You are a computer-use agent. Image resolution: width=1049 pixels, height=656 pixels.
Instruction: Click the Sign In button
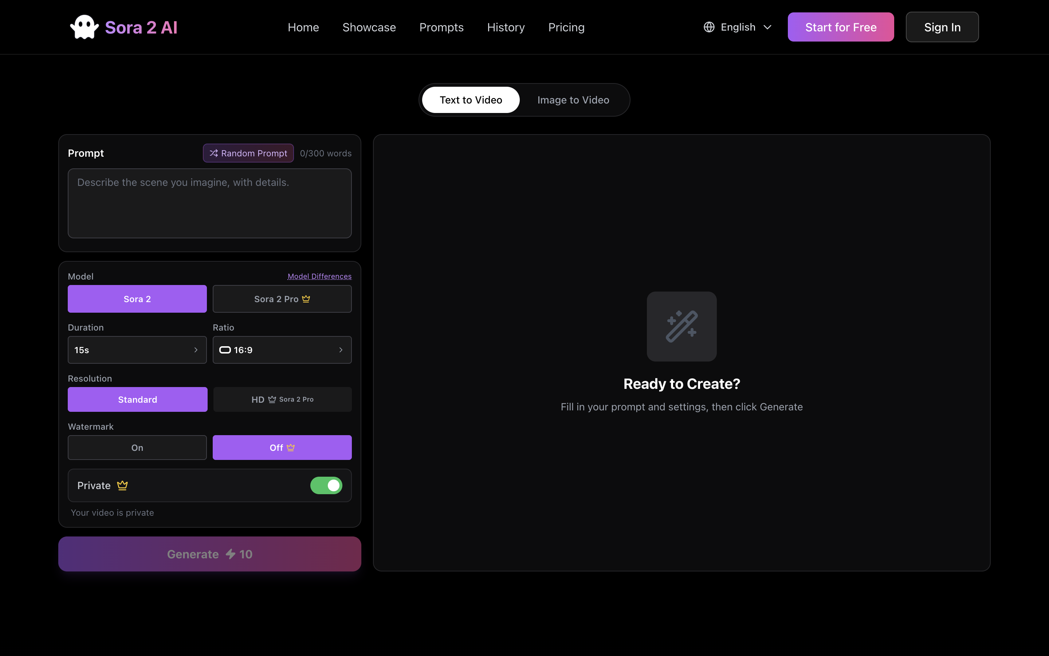942,27
